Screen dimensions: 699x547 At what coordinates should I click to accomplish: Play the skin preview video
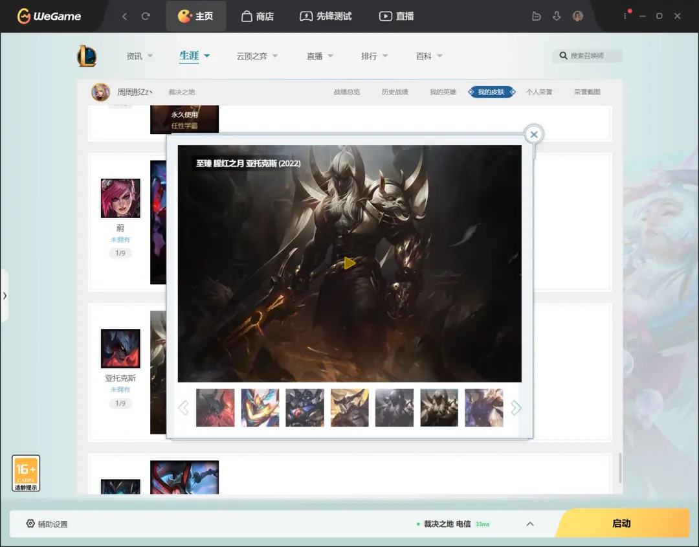pyautogui.click(x=349, y=263)
